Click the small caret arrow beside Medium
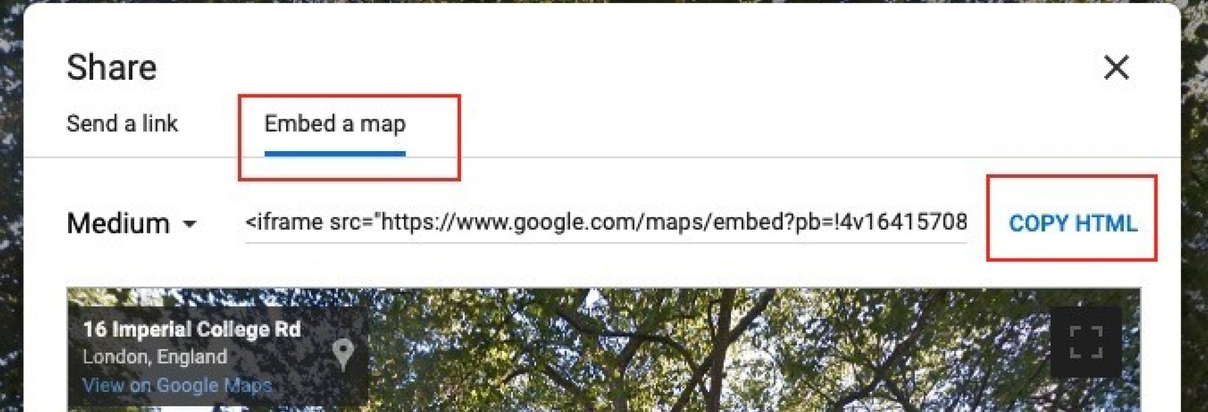 (190, 223)
